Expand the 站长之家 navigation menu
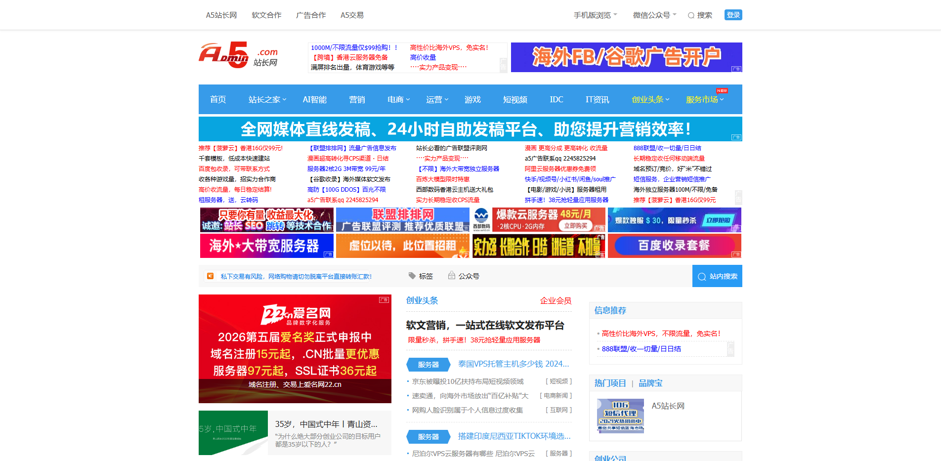 click(267, 99)
